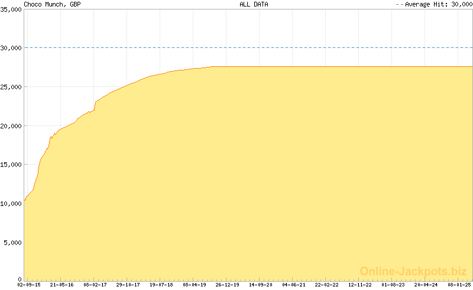Click the 25,000 y-axis label
The width and height of the screenshot is (473, 290).
pos(11,87)
